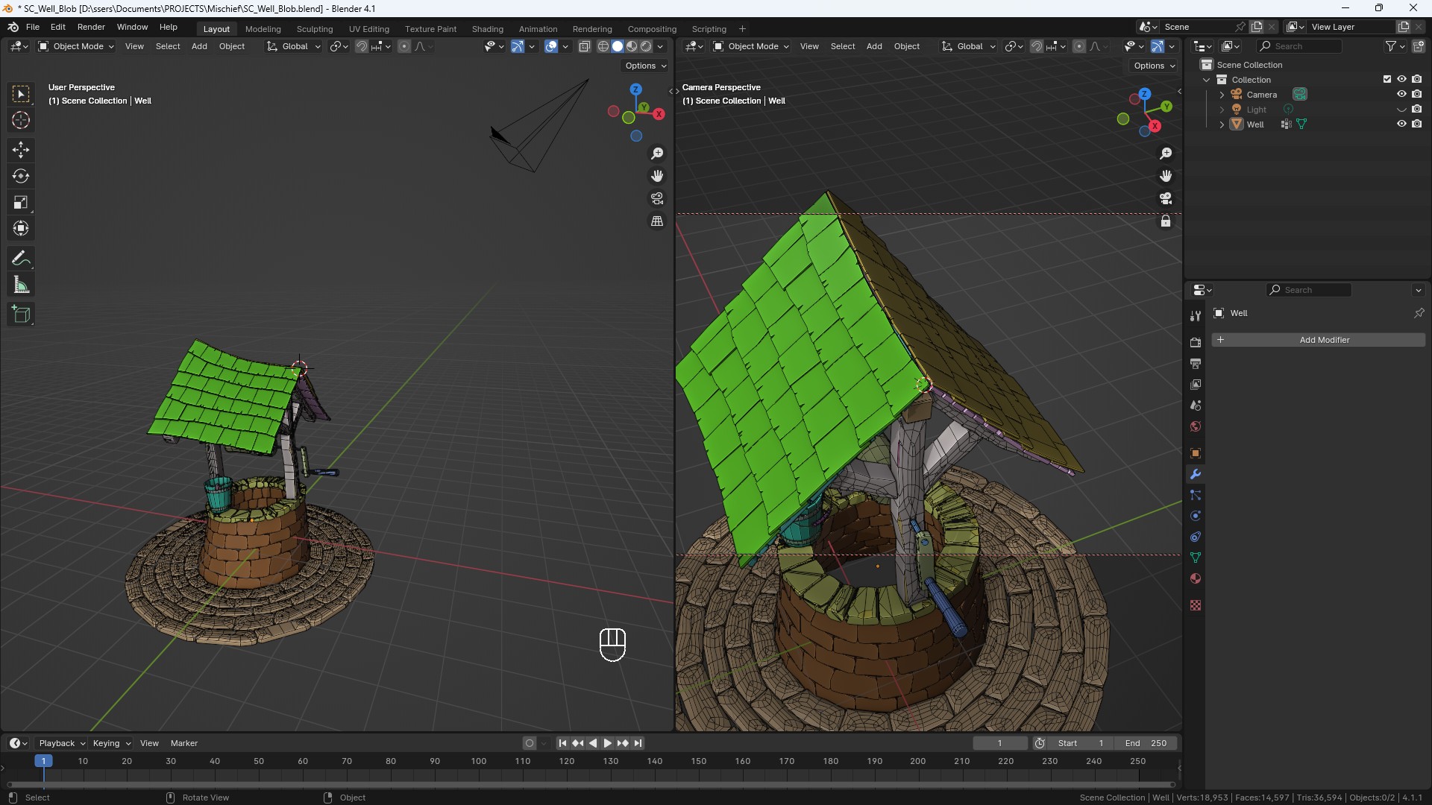
Task: Activate the Measure tool
Action: [21, 284]
